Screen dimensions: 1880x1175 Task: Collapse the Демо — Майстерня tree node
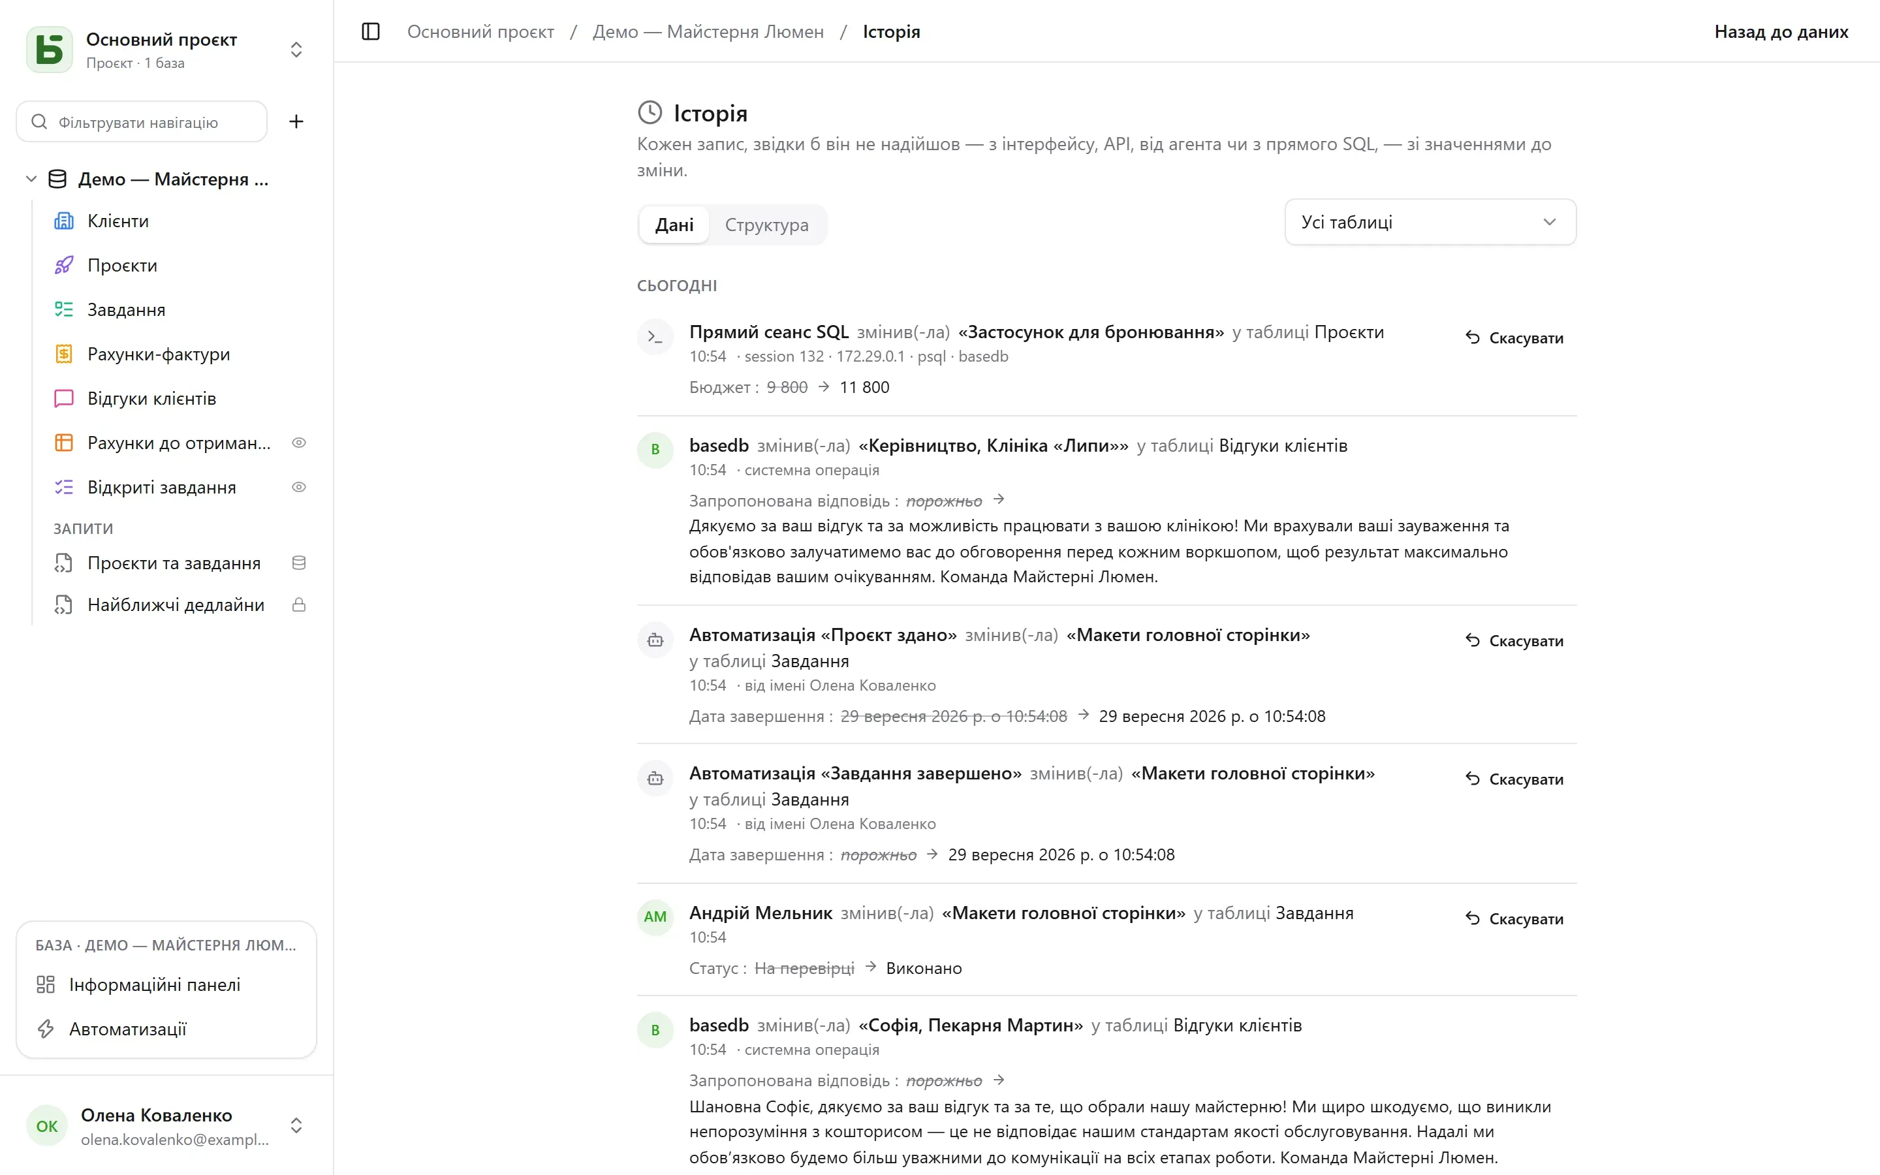[31, 180]
